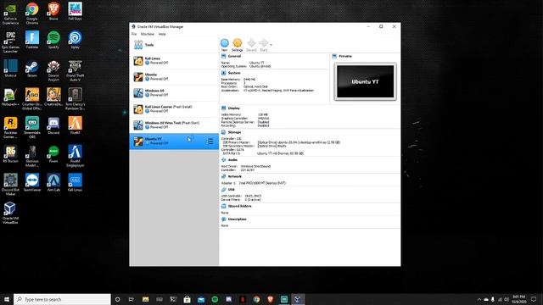This screenshot has height=305, width=543.
Task: Click Uplay desktop shortcut
Action: click(x=76, y=40)
